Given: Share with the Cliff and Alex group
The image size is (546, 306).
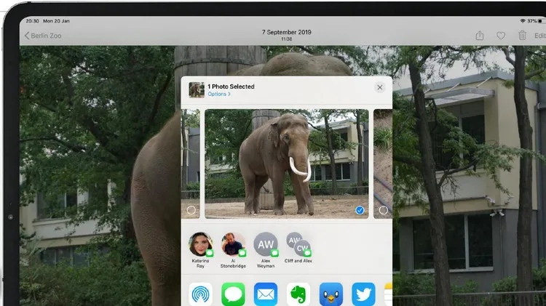Looking at the screenshot, I should (298, 248).
